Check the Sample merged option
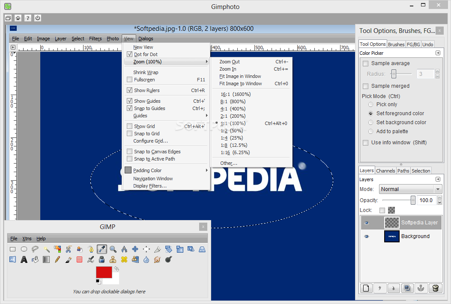 [x=366, y=86]
